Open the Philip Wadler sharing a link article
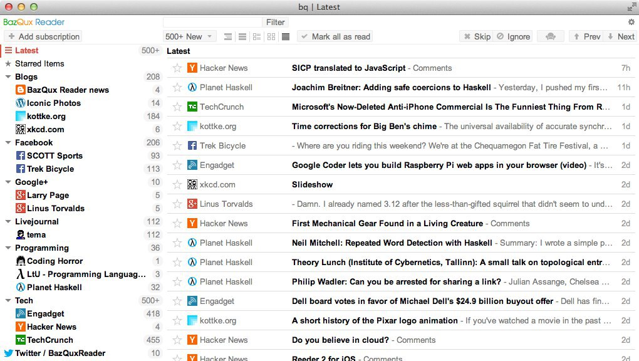Viewport: 639px width, 361px height. click(401, 281)
